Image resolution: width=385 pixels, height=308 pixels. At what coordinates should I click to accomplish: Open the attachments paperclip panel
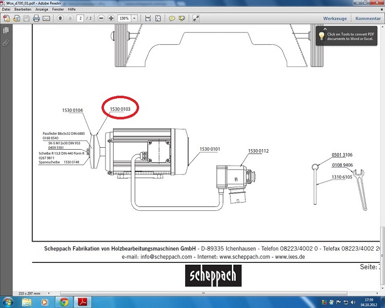6,43
